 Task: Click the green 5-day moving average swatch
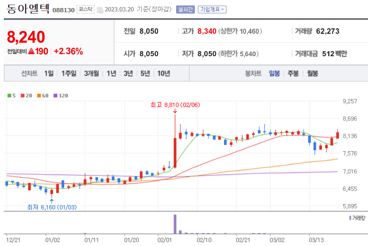9,96
